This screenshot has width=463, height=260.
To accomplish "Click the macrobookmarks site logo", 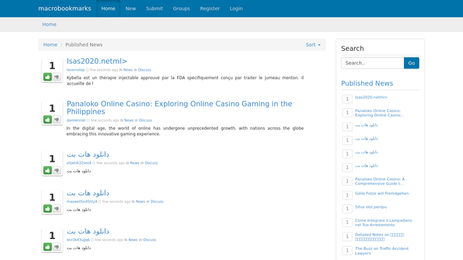I will click(x=64, y=9).
